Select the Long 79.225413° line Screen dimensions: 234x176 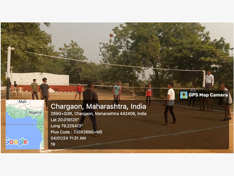coord(67,126)
